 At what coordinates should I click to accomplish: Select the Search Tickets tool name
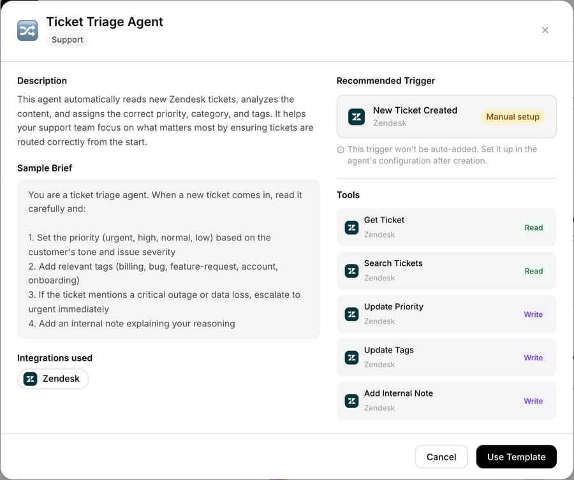(393, 263)
